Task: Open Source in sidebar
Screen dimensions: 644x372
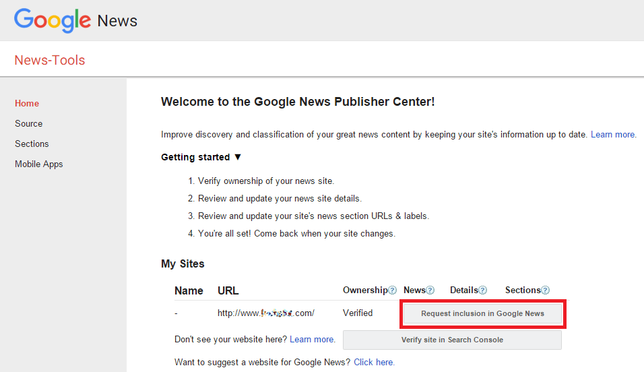Action: 29,123
